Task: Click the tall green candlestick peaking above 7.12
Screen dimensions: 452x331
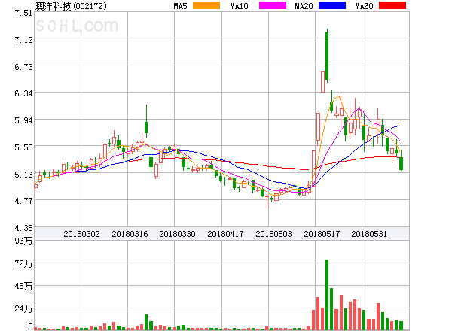Action: (327, 56)
